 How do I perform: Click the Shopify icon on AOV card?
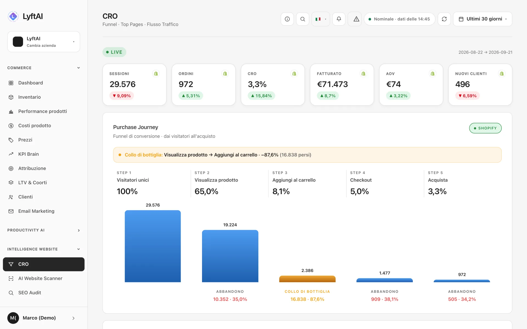[433, 73]
